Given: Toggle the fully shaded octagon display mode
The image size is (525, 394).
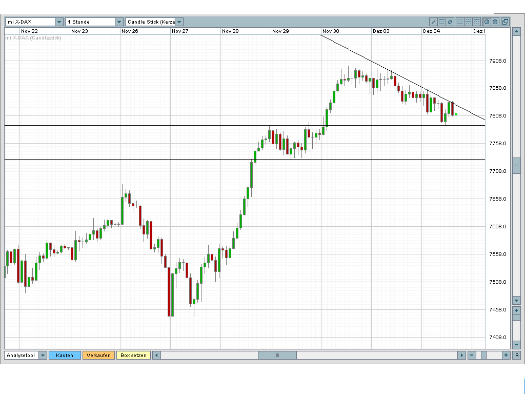Looking at the screenshot, I should [x=495, y=22].
